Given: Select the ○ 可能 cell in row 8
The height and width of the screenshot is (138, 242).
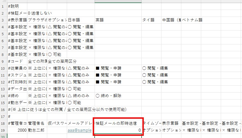Looking at the screenshot, I should point(57,54).
